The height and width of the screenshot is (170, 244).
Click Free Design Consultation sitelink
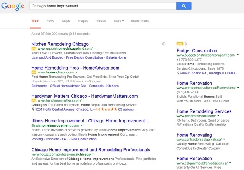click(x=84, y=57)
